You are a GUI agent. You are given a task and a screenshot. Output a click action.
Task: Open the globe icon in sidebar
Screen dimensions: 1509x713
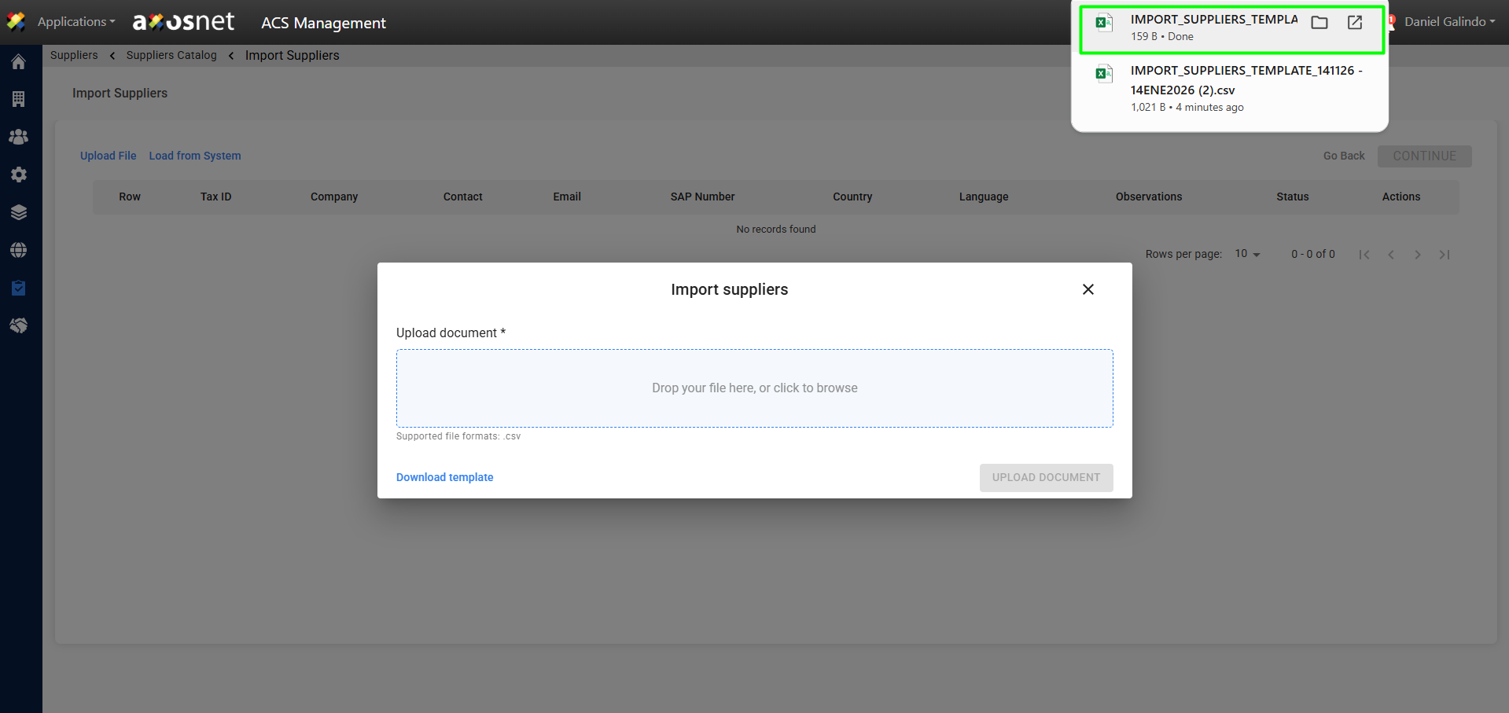[x=19, y=250]
